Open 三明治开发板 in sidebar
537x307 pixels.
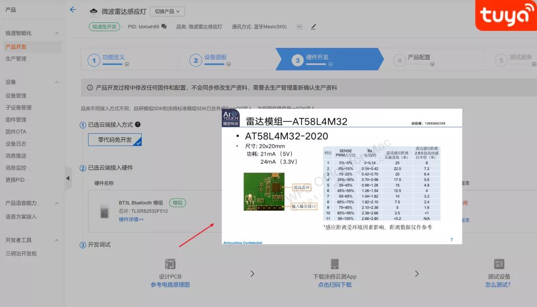[21, 254]
